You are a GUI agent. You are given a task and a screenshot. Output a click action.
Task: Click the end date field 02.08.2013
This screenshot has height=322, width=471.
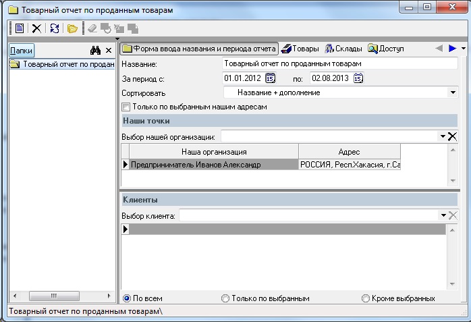(331, 78)
